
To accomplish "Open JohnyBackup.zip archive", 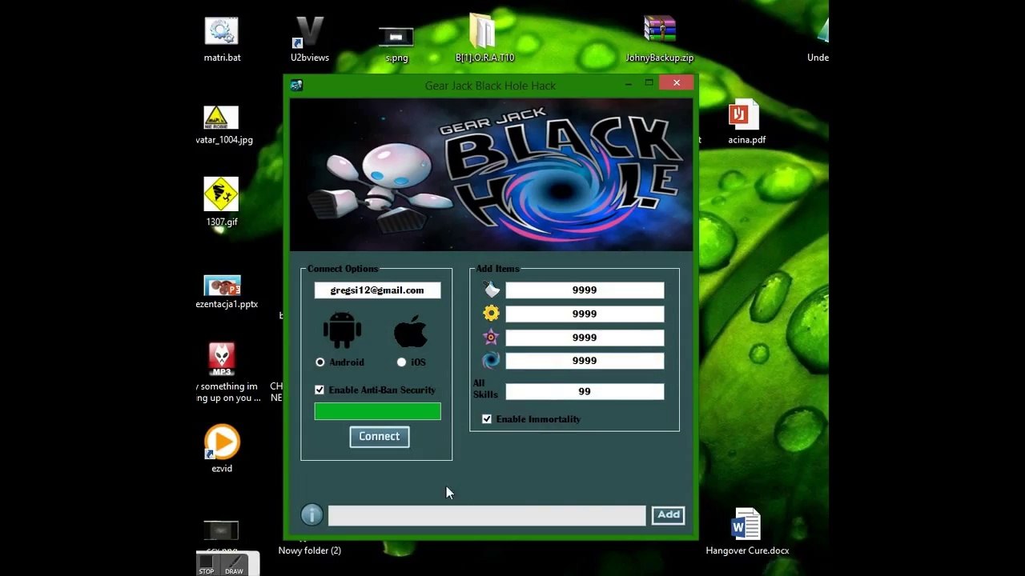I will click(659, 40).
